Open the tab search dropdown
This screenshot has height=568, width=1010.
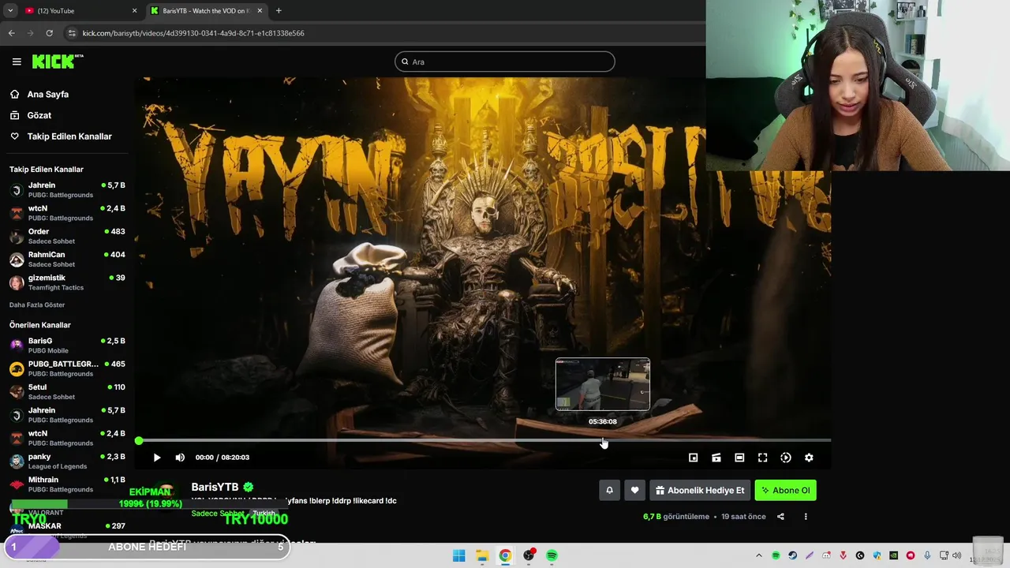[x=9, y=11]
